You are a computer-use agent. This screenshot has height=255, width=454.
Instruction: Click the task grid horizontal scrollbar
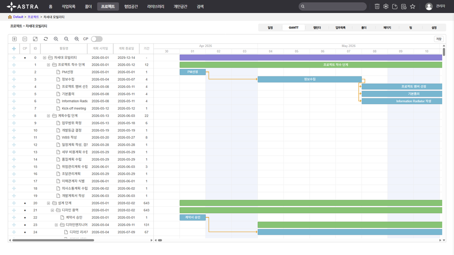[53, 240]
